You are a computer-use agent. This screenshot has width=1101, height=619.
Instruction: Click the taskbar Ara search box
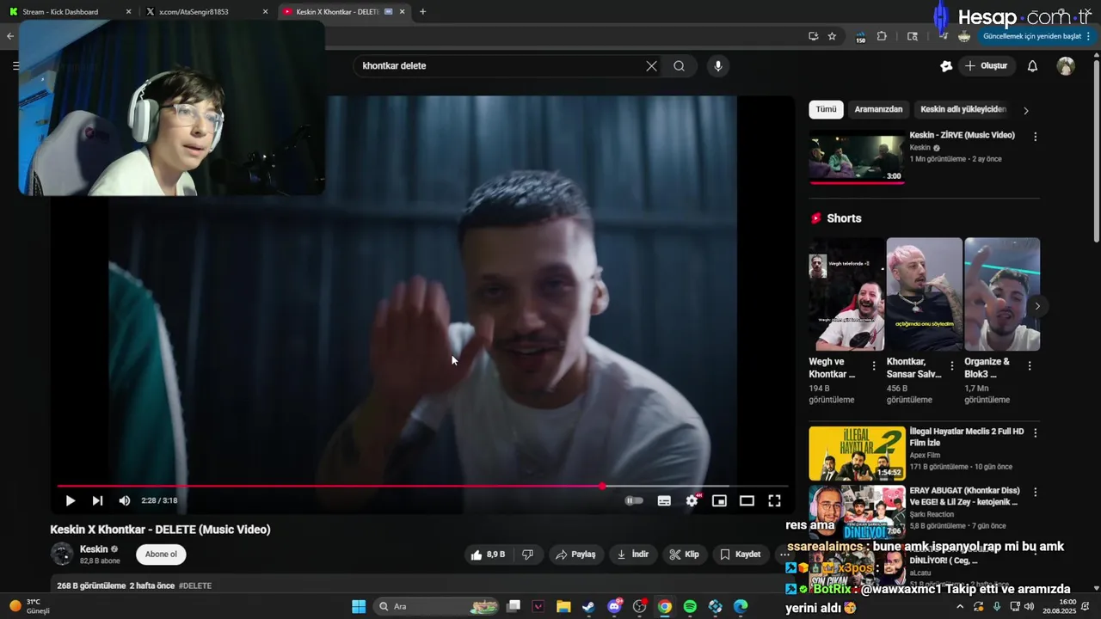coord(437,606)
